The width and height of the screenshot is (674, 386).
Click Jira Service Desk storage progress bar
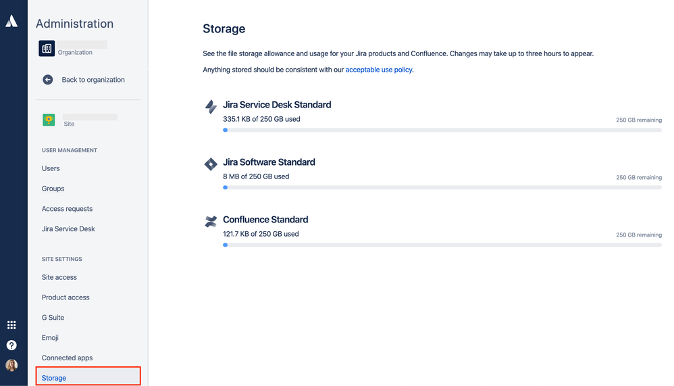pyautogui.click(x=442, y=130)
